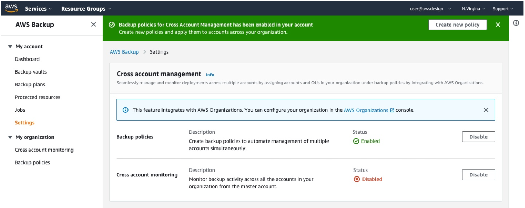Click the Enabled status icon for Backup policies
This screenshot has height=208, width=525.
356,141
